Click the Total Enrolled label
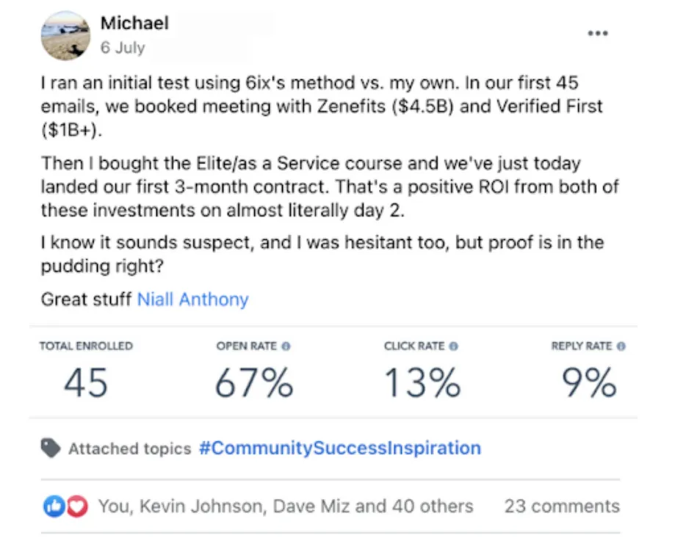683x549 pixels. tap(86, 346)
